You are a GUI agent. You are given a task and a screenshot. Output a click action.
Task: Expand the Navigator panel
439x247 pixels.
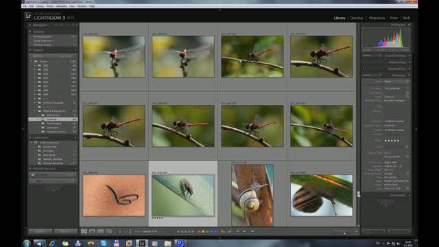[x=30, y=25]
